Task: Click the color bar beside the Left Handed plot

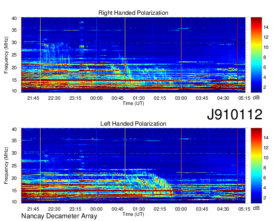Action: (256, 166)
